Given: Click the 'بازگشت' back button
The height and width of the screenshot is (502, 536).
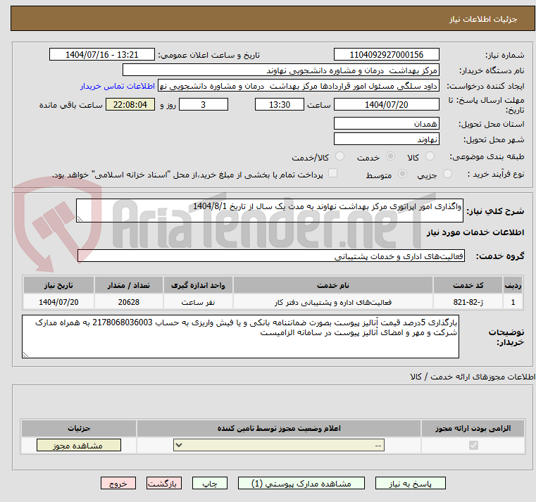Looking at the screenshot, I should 164,484.
